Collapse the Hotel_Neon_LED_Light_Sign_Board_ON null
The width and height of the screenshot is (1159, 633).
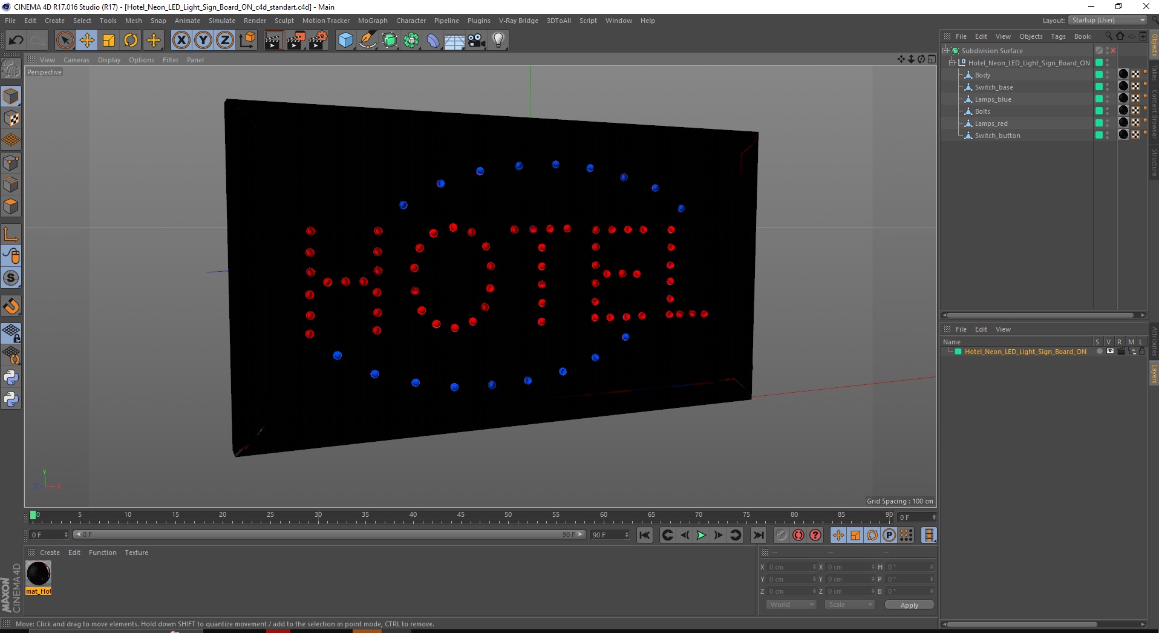(952, 63)
